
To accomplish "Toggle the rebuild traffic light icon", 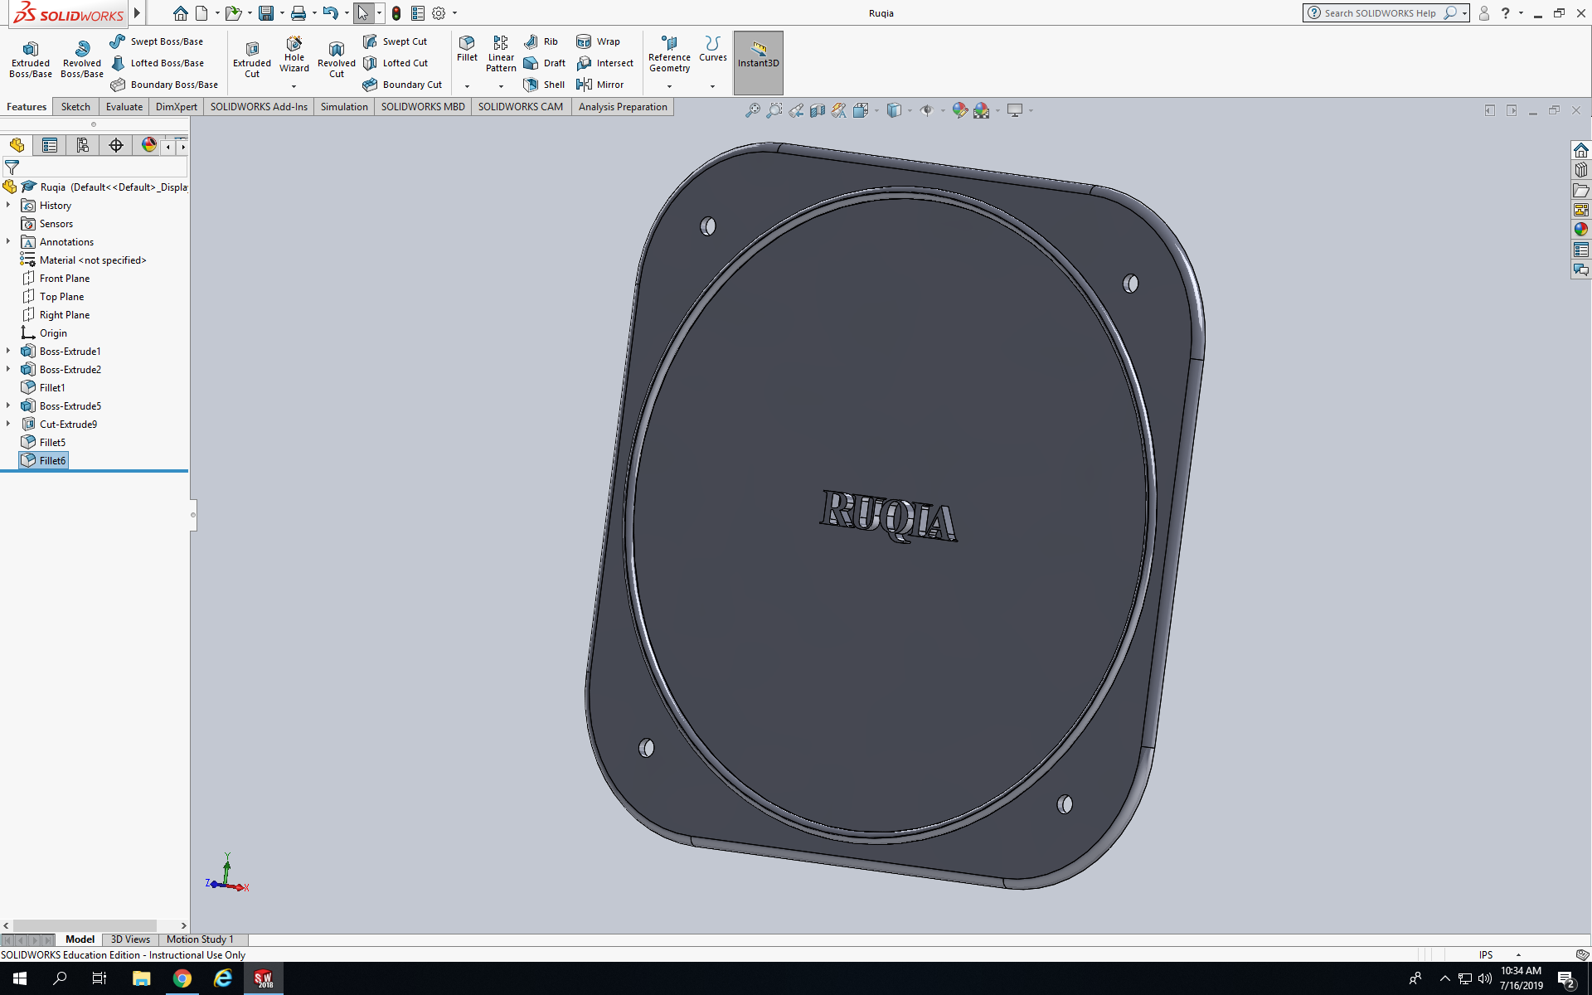I will [x=396, y=13].
